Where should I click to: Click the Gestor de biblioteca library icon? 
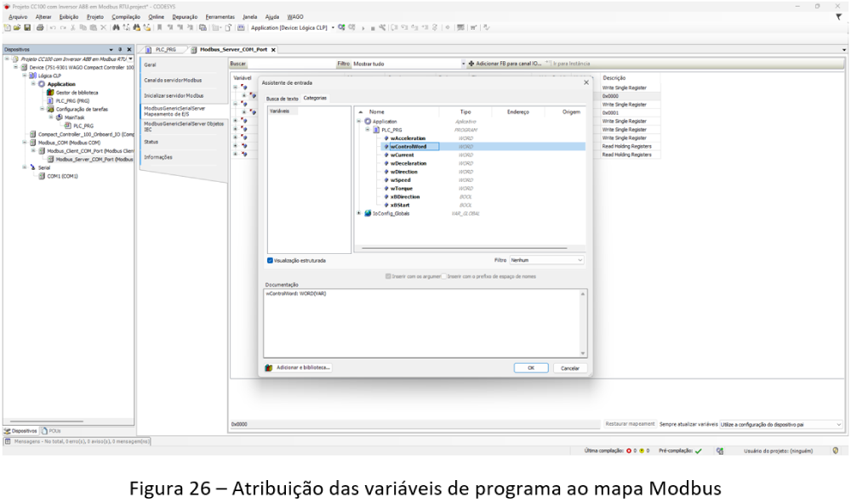tap(50, 92)
